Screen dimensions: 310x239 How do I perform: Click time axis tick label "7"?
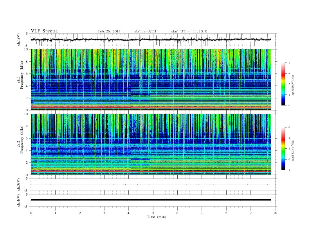point(202,213)
